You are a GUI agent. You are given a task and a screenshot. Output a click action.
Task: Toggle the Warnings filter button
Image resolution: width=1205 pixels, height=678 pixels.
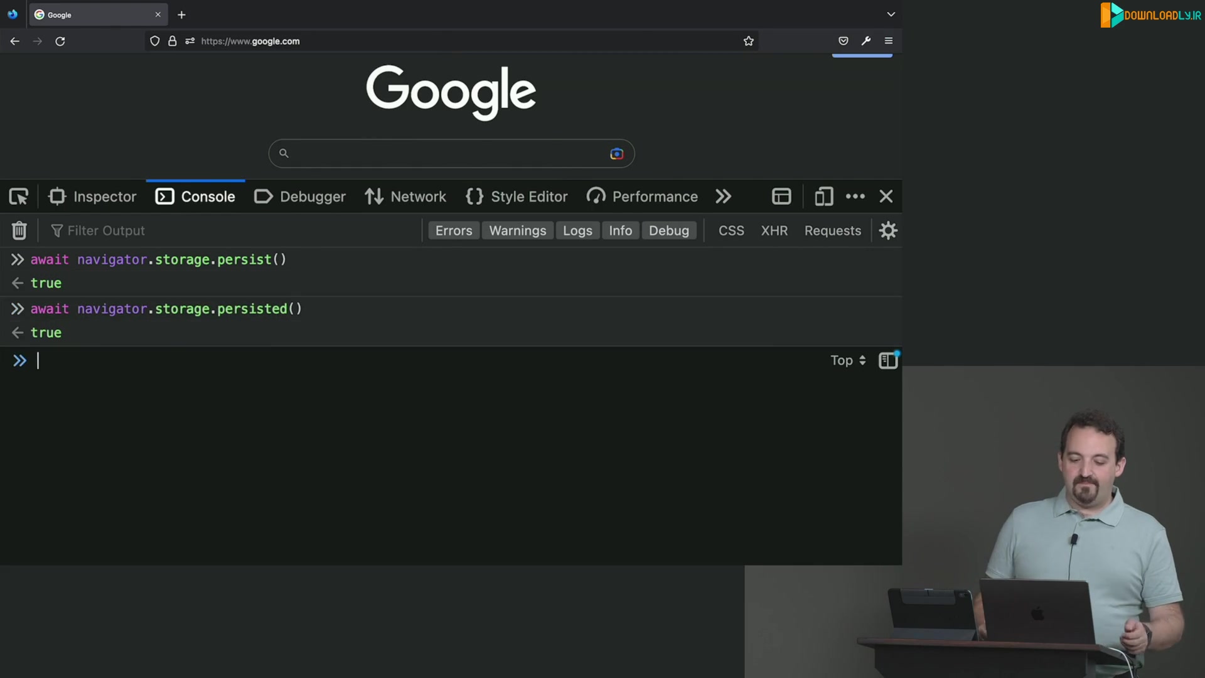(x=517, y=230)
